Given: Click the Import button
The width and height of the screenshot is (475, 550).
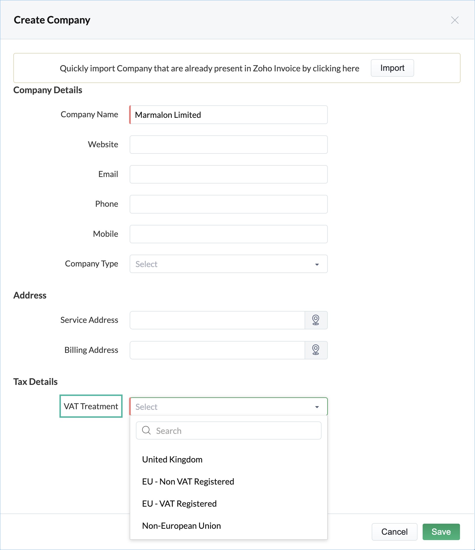Looking at the screenshot, I should 392,68.
